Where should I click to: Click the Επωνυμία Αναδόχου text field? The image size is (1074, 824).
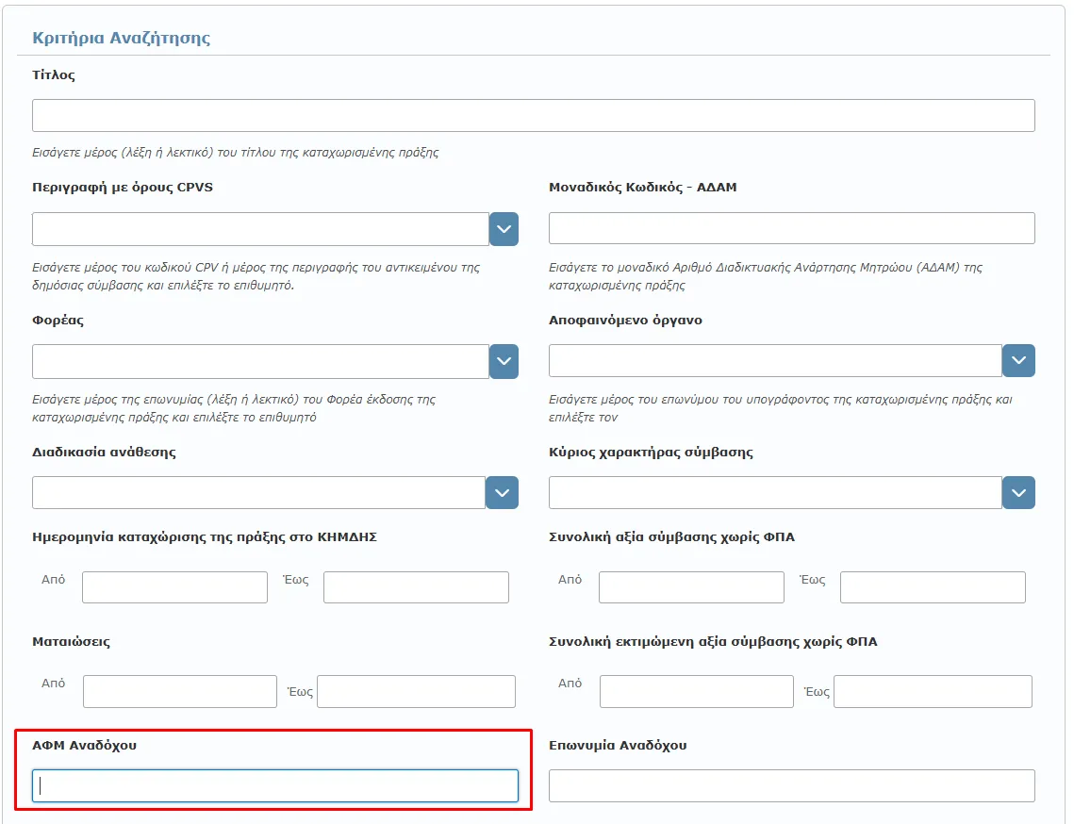pos(791,786)
